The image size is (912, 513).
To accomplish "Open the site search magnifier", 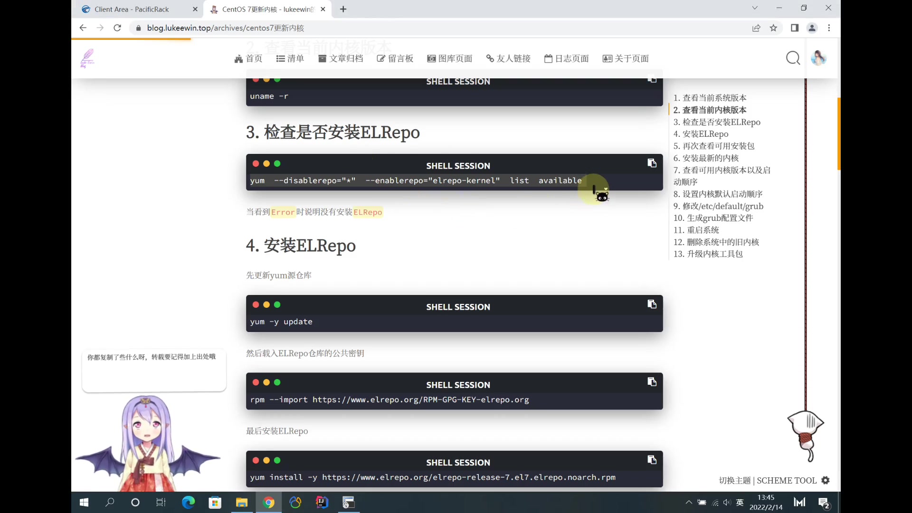I will click(793, 58).
